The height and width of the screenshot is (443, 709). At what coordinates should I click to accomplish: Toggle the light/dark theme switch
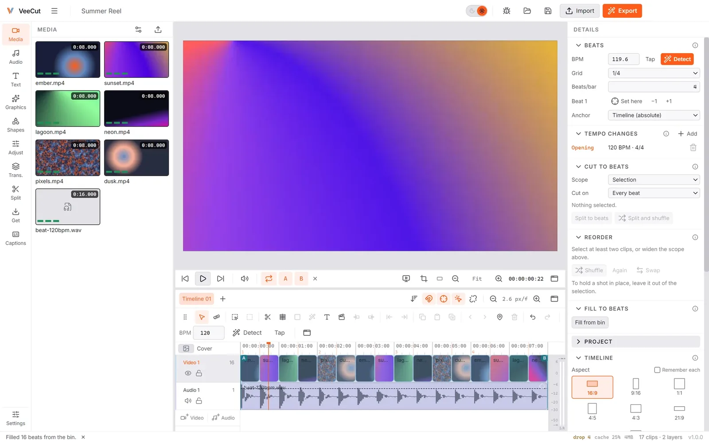pyautogui.click(x=477, y=11)
